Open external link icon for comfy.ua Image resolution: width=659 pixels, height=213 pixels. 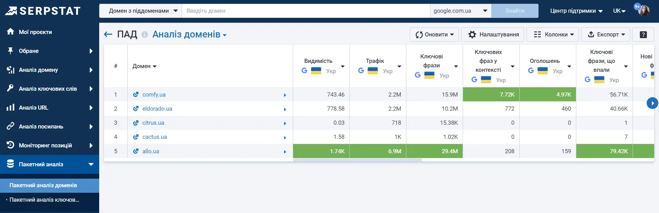136,94
